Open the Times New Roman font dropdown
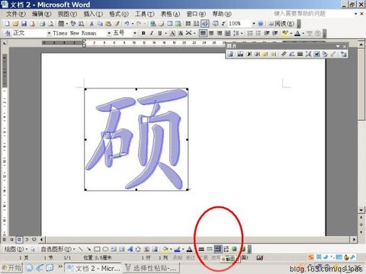This screenshot has width=366, height=274. coord(109,33)
